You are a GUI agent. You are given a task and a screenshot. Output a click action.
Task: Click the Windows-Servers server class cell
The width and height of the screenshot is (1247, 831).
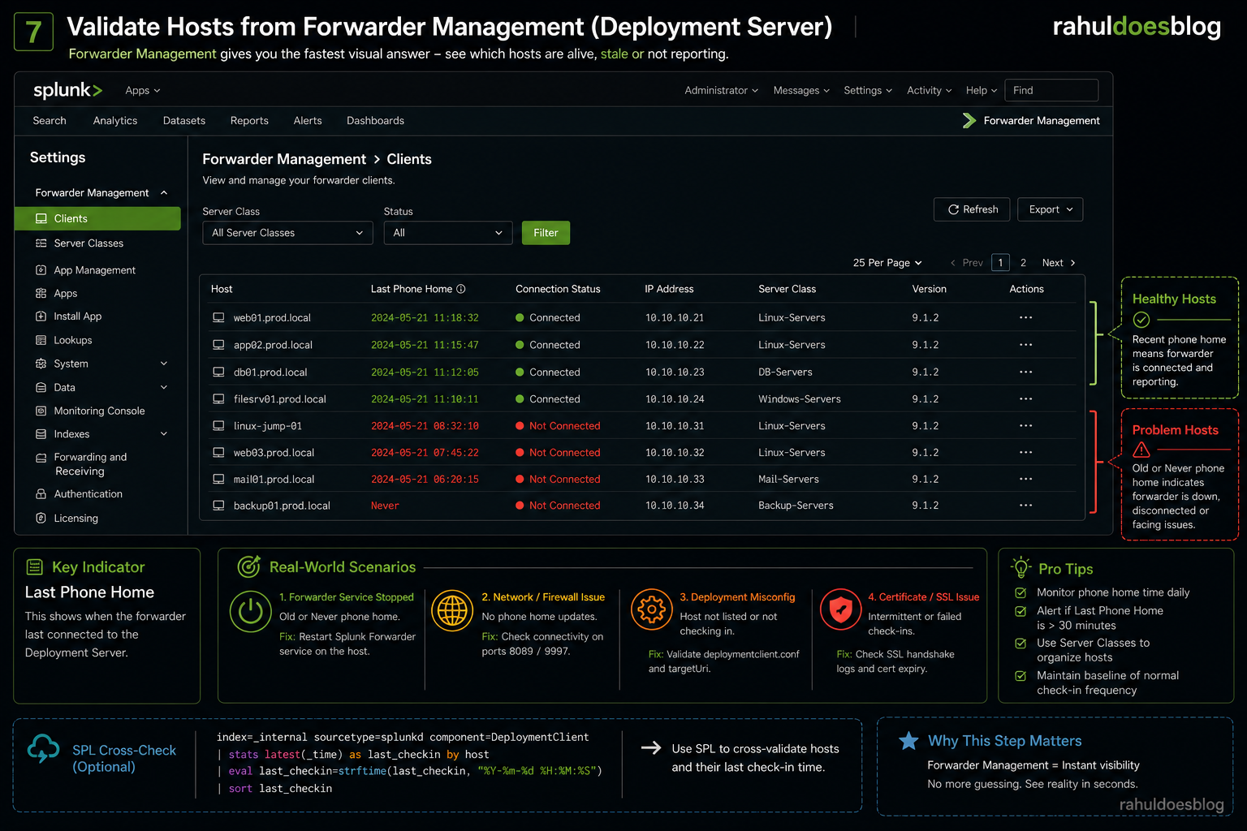[800, 399]
